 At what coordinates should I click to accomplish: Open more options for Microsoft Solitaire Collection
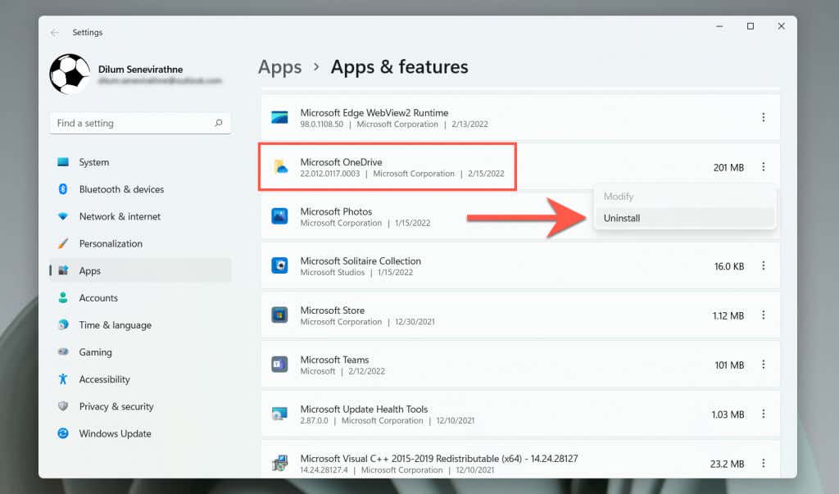[x=763, y=265]
